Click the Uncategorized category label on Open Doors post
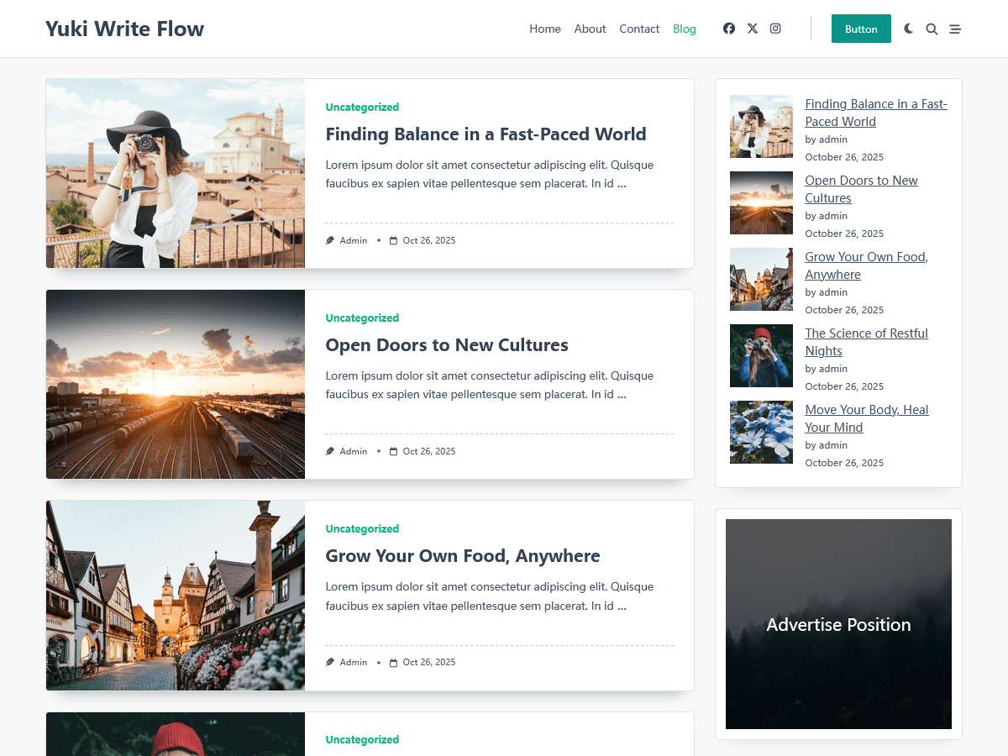Screen dimensions: 1008x756 point(362,318)
